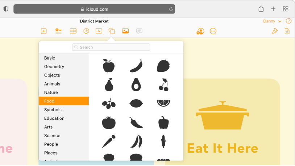Click the help question mark button
The image size is (295, 166).
tap(288, 21)
